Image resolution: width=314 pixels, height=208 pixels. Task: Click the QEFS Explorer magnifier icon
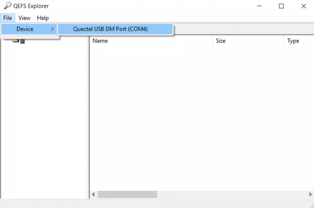click(7, 6)
